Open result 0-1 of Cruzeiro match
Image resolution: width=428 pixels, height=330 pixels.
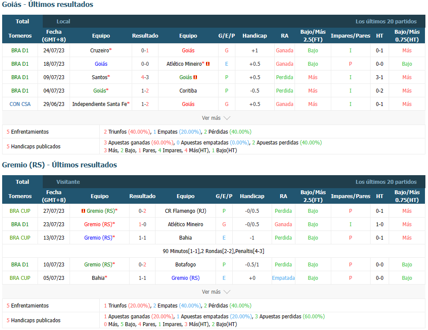click(145, 51)
